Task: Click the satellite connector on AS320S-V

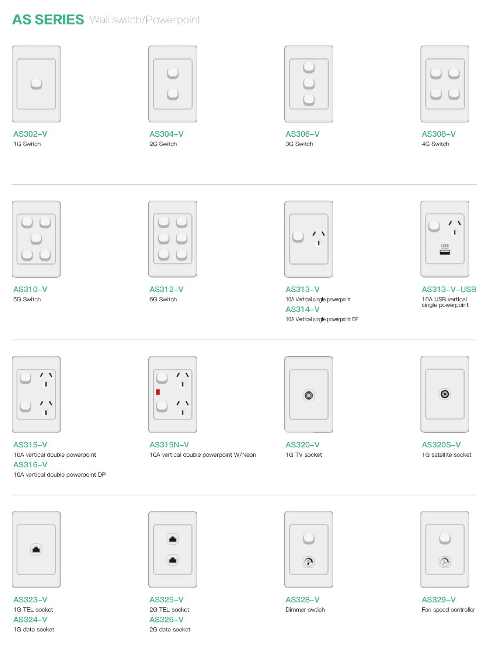Action: (x=445, y=394)
